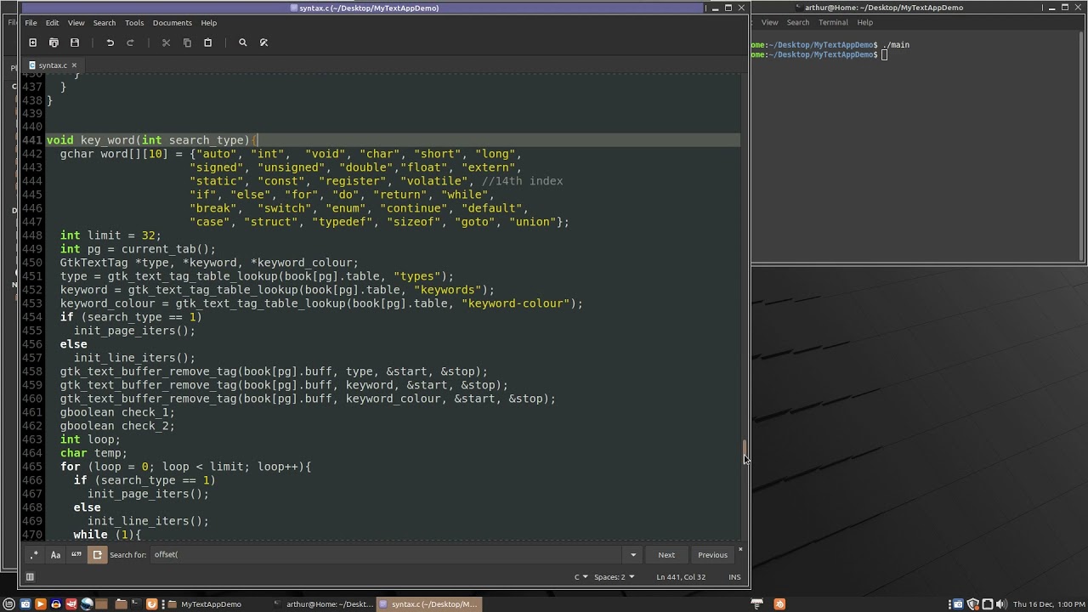Click the editor vertical scrollbar handle
This screenshot has width=1088, height=612.
(x=745, y=450)
